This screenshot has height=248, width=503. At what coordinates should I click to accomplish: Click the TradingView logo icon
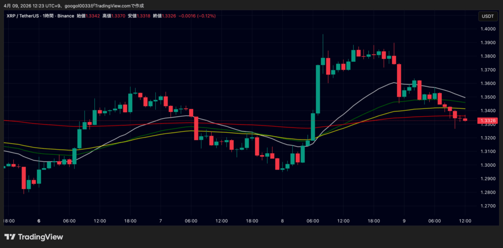(x=10, y=237)
